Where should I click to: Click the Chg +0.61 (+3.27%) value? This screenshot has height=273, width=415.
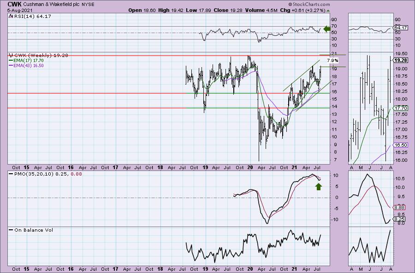point(302,10)
